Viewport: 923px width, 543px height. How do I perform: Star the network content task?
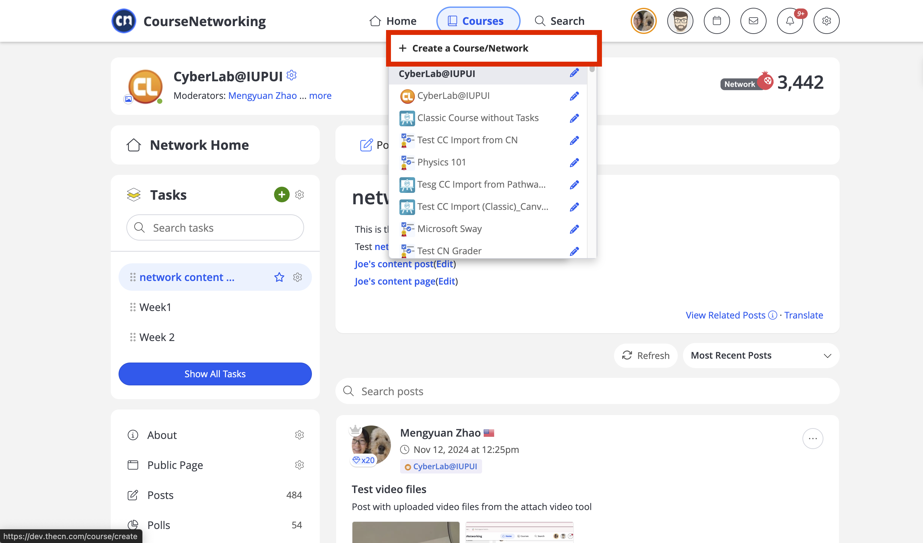tap(279, 277)
